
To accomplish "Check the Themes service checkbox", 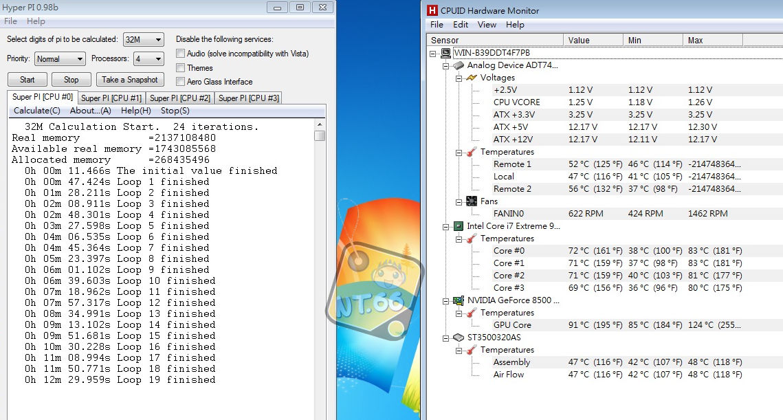I will click(181, 68).
